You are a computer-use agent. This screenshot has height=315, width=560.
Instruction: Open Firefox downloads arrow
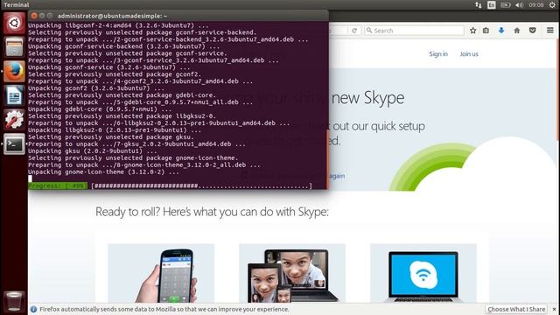pos(501,31)
